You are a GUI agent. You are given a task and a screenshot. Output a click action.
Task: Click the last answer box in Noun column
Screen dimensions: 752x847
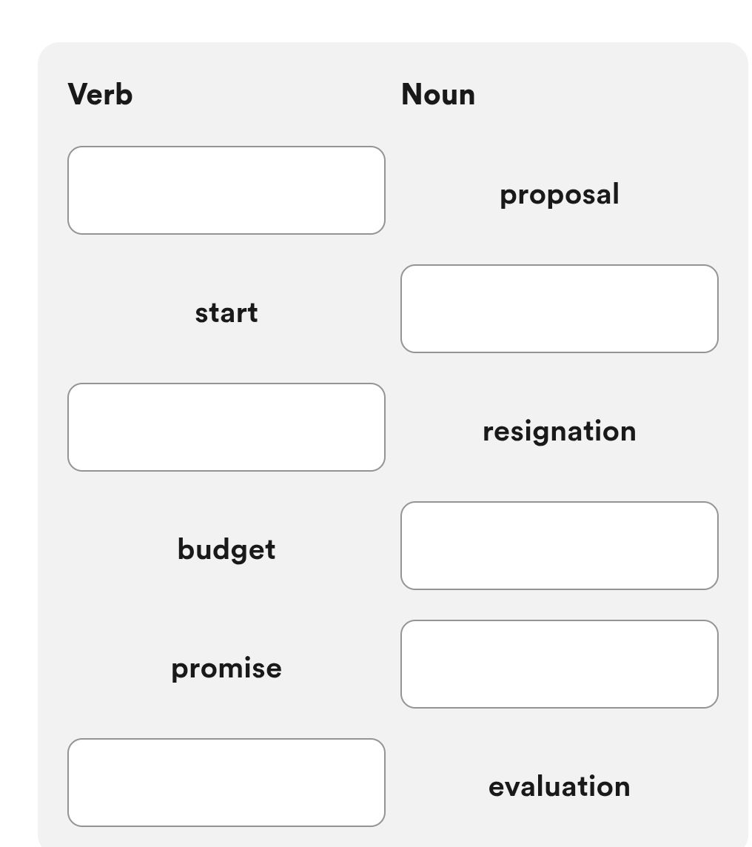coord(559,663)
